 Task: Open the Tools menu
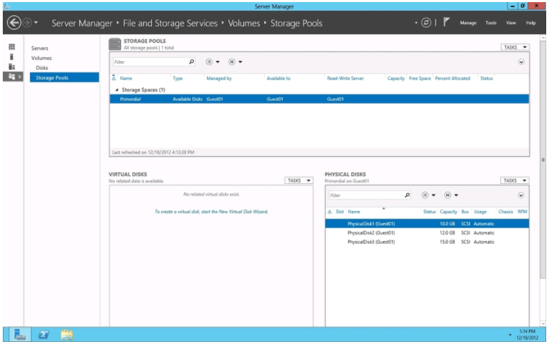tap(491, 23)
